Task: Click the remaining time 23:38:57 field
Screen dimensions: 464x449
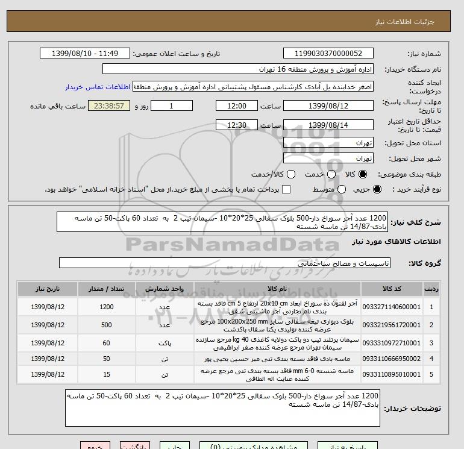Action: 109,105
